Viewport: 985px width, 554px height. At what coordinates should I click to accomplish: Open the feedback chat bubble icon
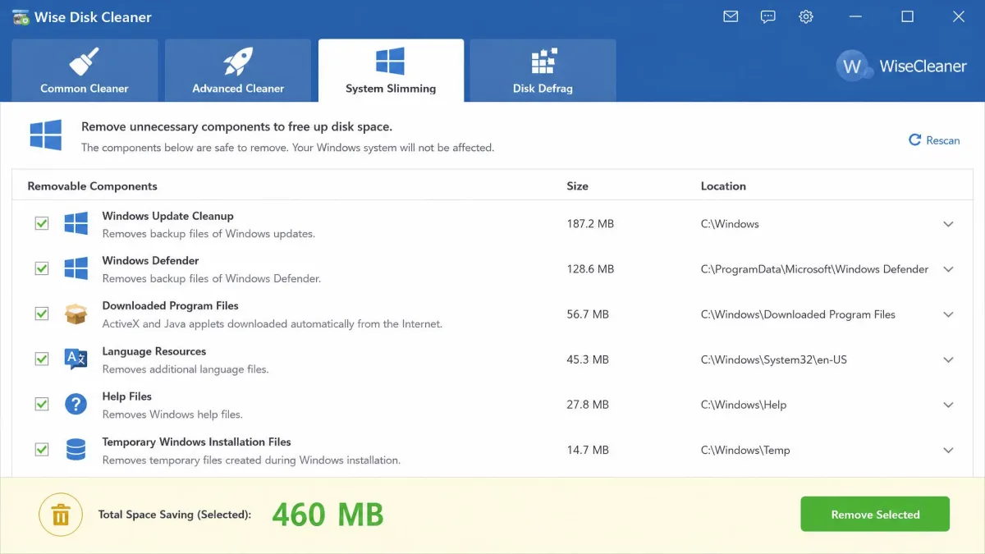point(768,16)
